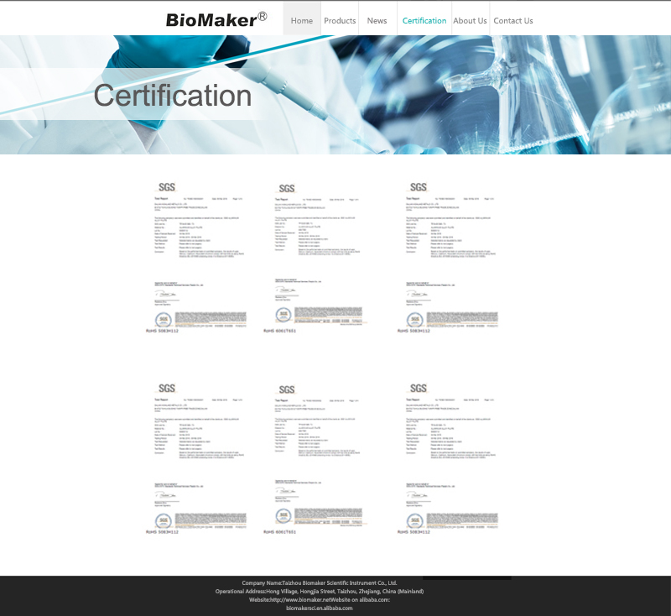The height and width of the screenshot is (616, 671).
Task: Click the large Certification banner heading
Action: pos(173,96)
